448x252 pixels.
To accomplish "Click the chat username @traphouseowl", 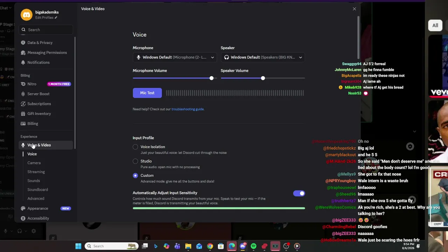I will pyautogui.click(x=341, y=188).
